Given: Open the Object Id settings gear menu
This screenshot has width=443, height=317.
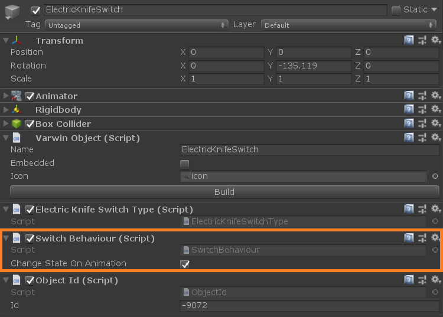Looking at the screenshot, I should (436, 280).
